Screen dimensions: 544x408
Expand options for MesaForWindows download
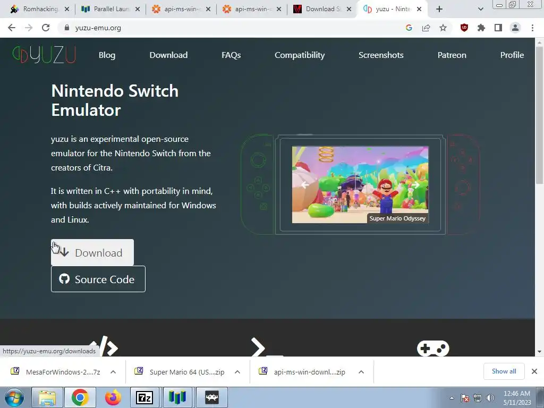click(113, 372)
